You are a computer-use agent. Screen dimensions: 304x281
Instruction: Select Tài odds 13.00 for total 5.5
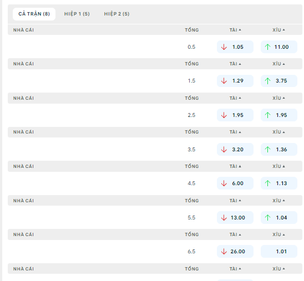tap(235, 217)
